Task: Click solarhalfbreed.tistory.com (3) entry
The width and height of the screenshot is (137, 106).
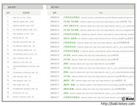Action: coord(26,67)
